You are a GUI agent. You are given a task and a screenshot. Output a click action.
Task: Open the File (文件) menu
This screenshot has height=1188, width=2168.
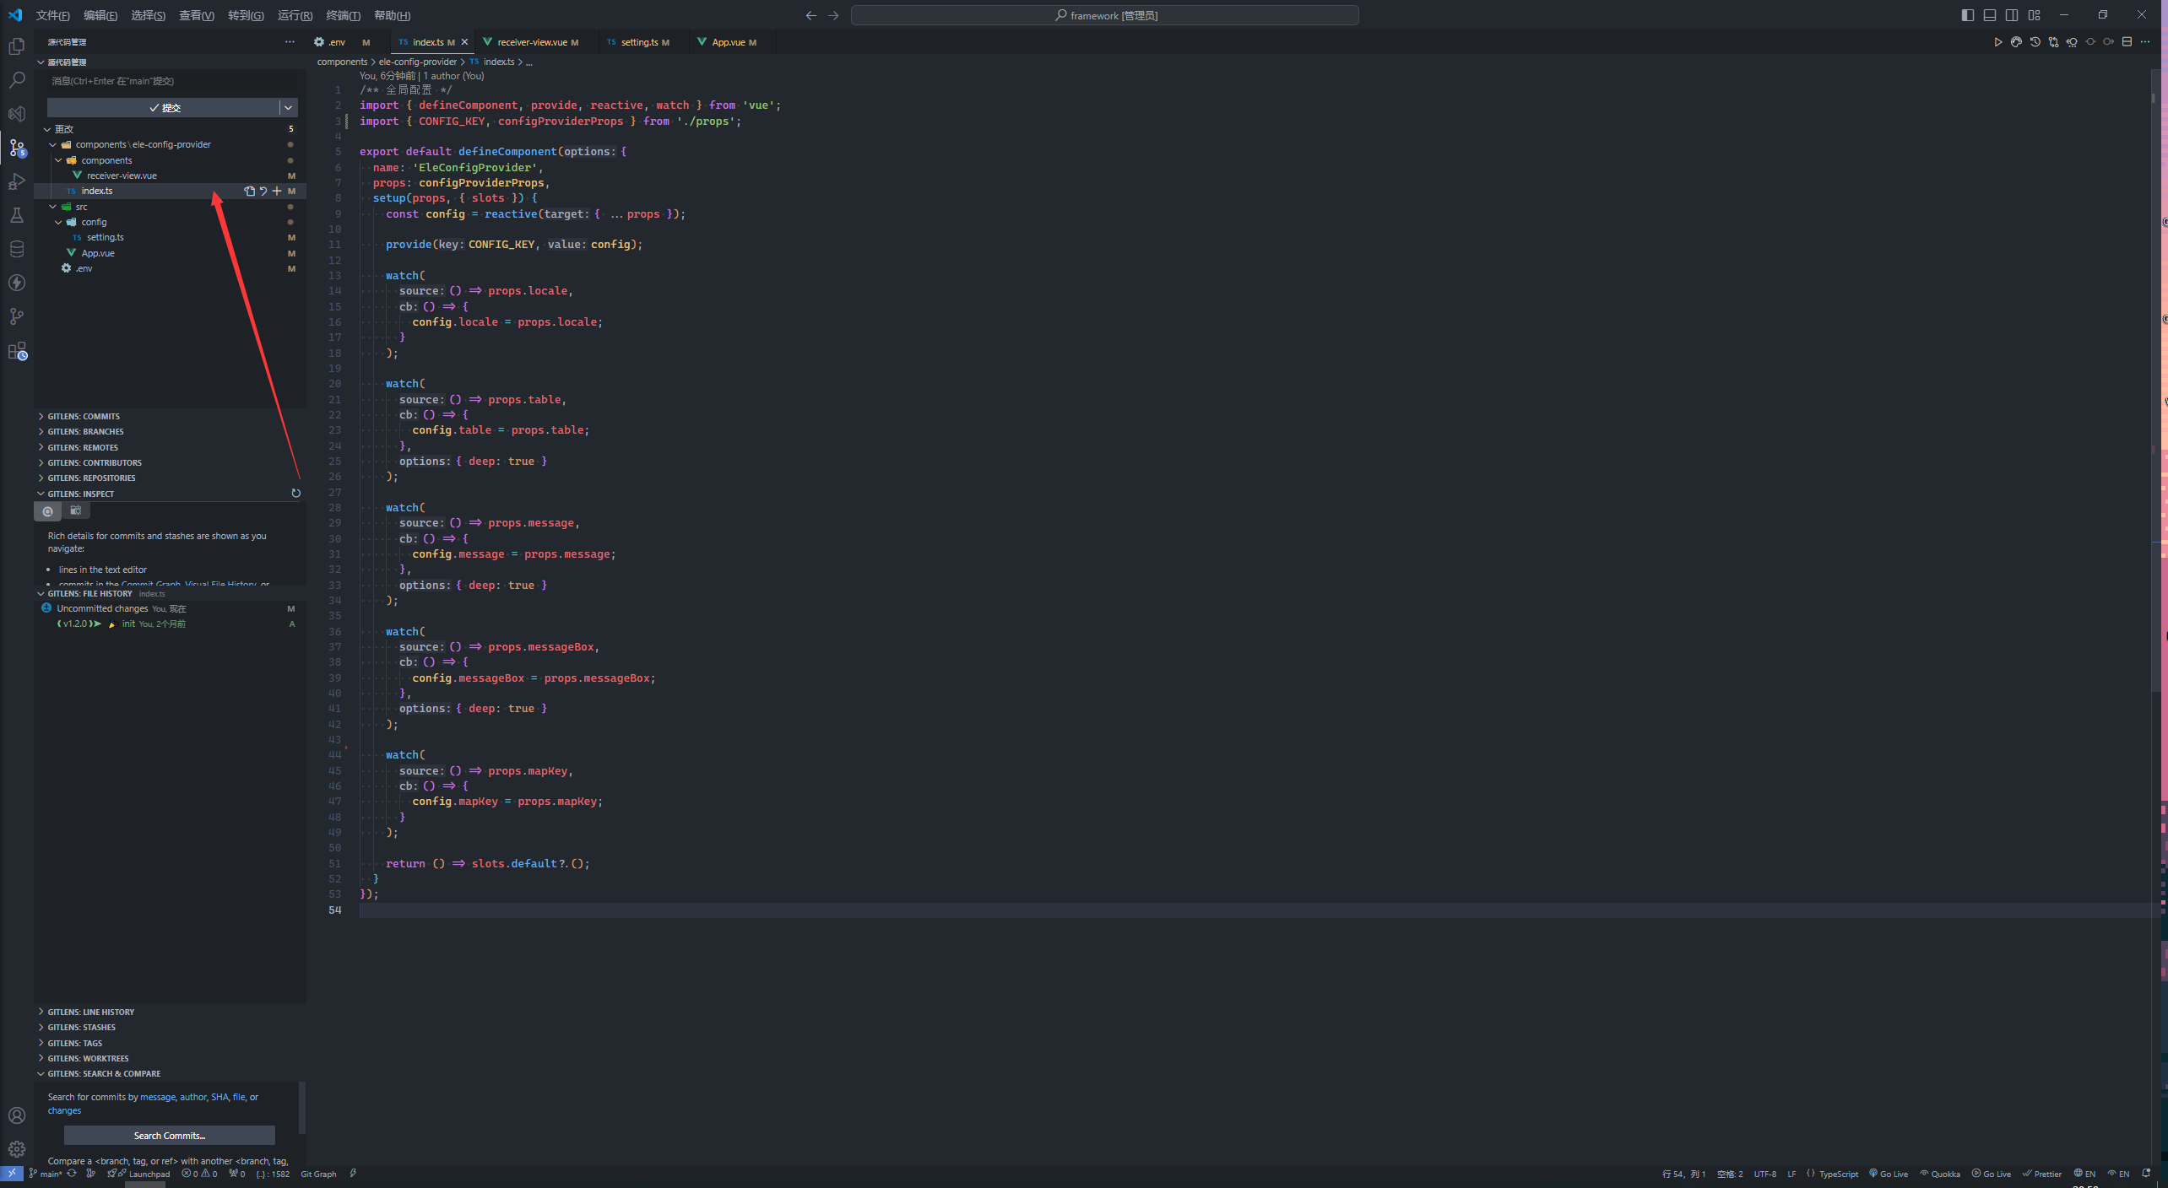(x=52, y=15)
